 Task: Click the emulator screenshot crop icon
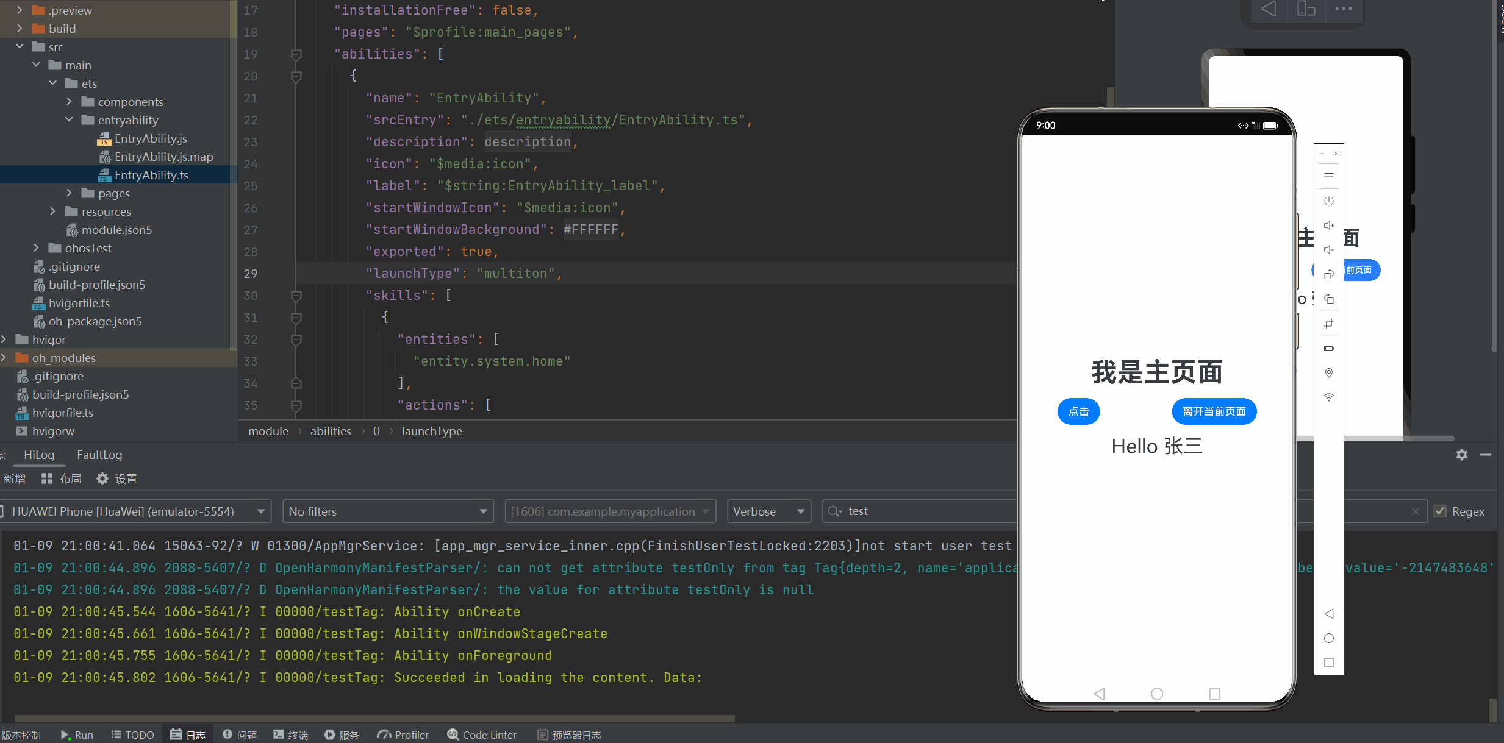click(1329, 324)
